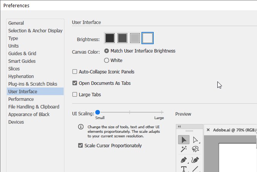Switch to File Handling & Clipboard section
The width and height of the screenshot is (257, 172).
coord(34,107)
